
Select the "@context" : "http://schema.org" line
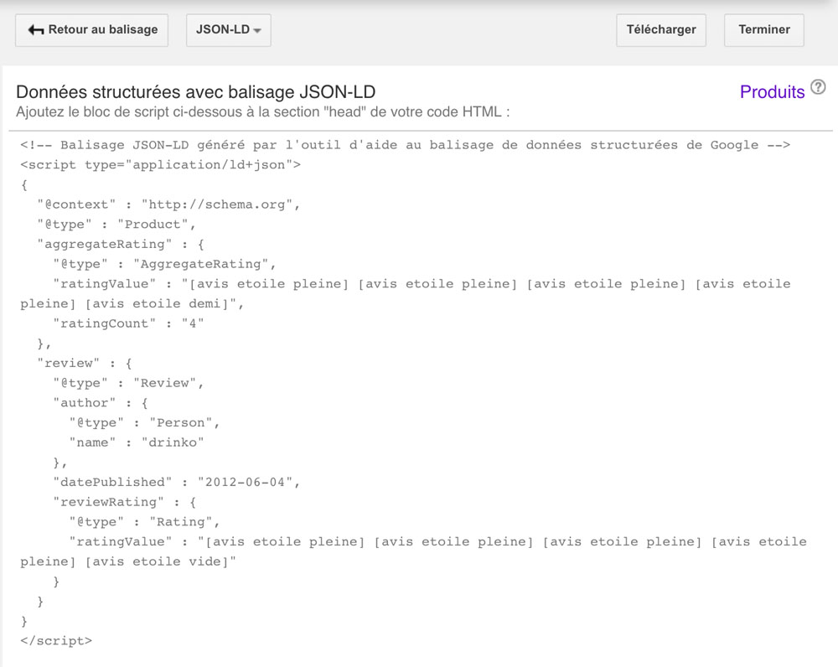(x=168, y=204)
